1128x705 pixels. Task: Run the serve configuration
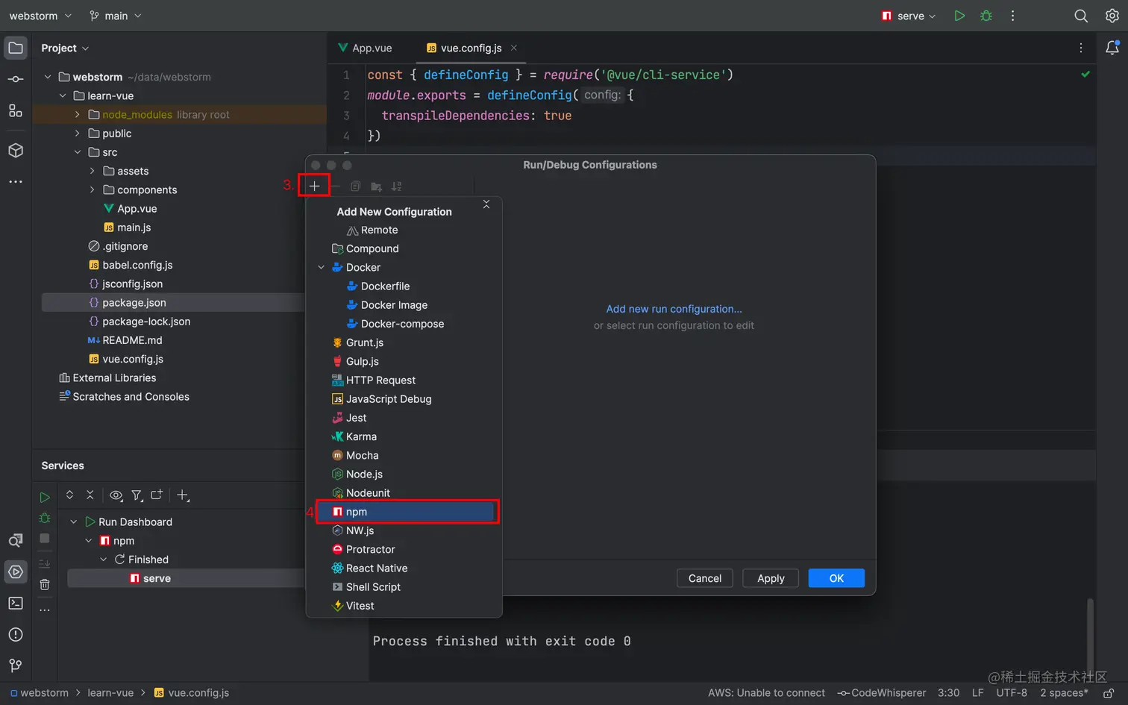pos(959,16)
